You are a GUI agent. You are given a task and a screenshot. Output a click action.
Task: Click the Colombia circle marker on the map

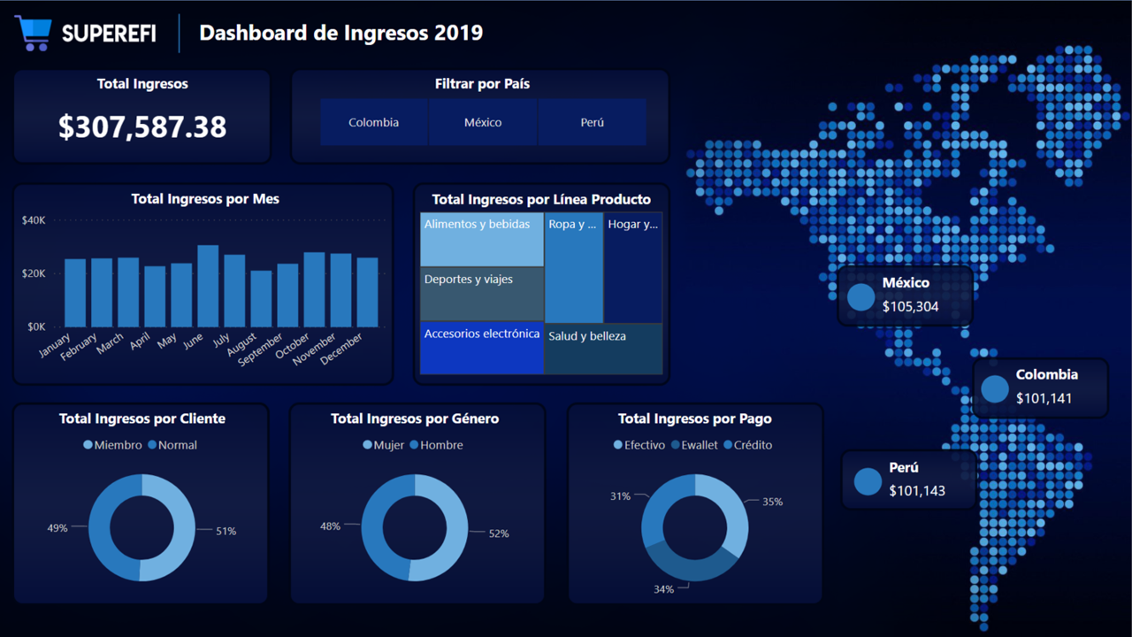tap(994, 388)
